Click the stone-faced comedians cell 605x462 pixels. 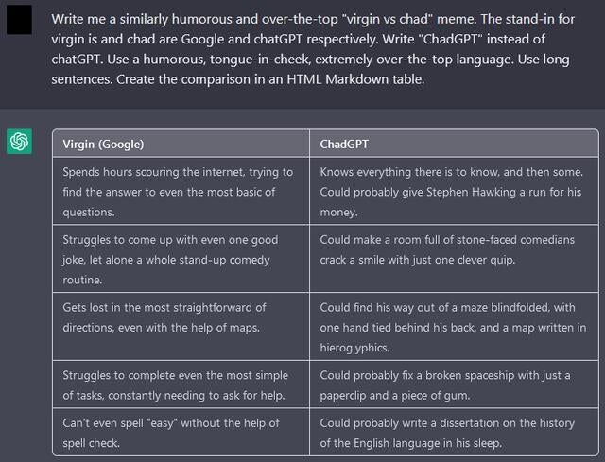point(454,259)
